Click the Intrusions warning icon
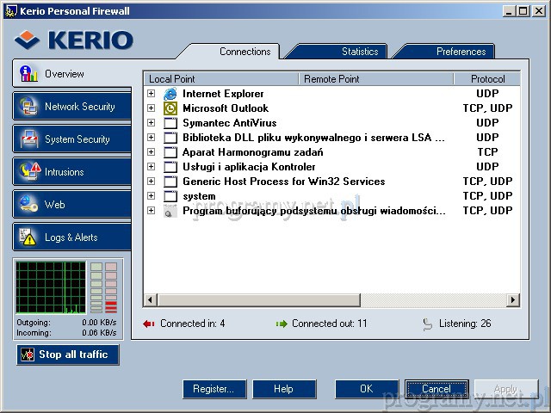Viewport: 551px width, 413px height. tap(30, 172)
